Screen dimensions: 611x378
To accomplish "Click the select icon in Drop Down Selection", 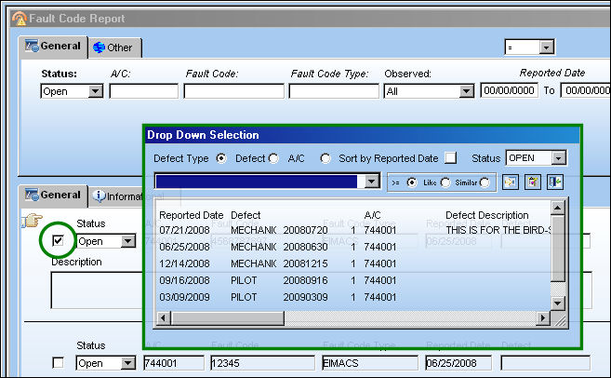I will (510, 182).
